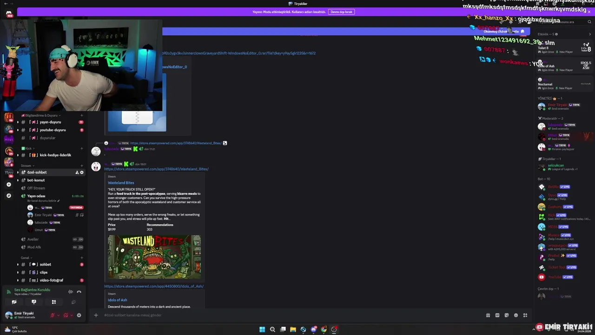Open the GIF picker
Screen dimensions: 595x335
(x=497, y=315)
